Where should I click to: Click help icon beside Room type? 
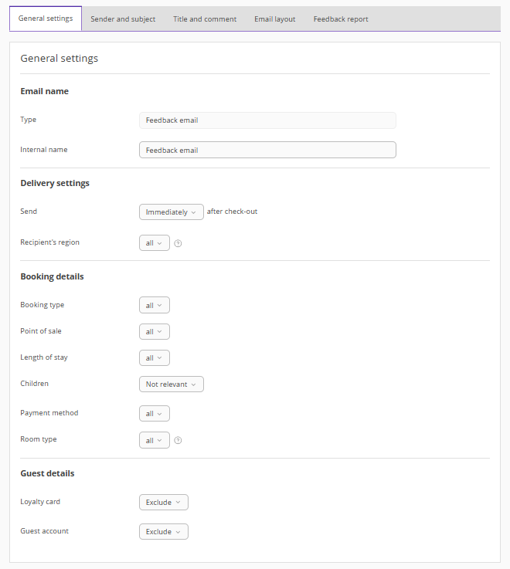click(178, 440)
